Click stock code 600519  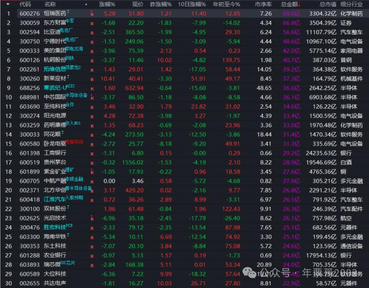(x=30, y=162)
